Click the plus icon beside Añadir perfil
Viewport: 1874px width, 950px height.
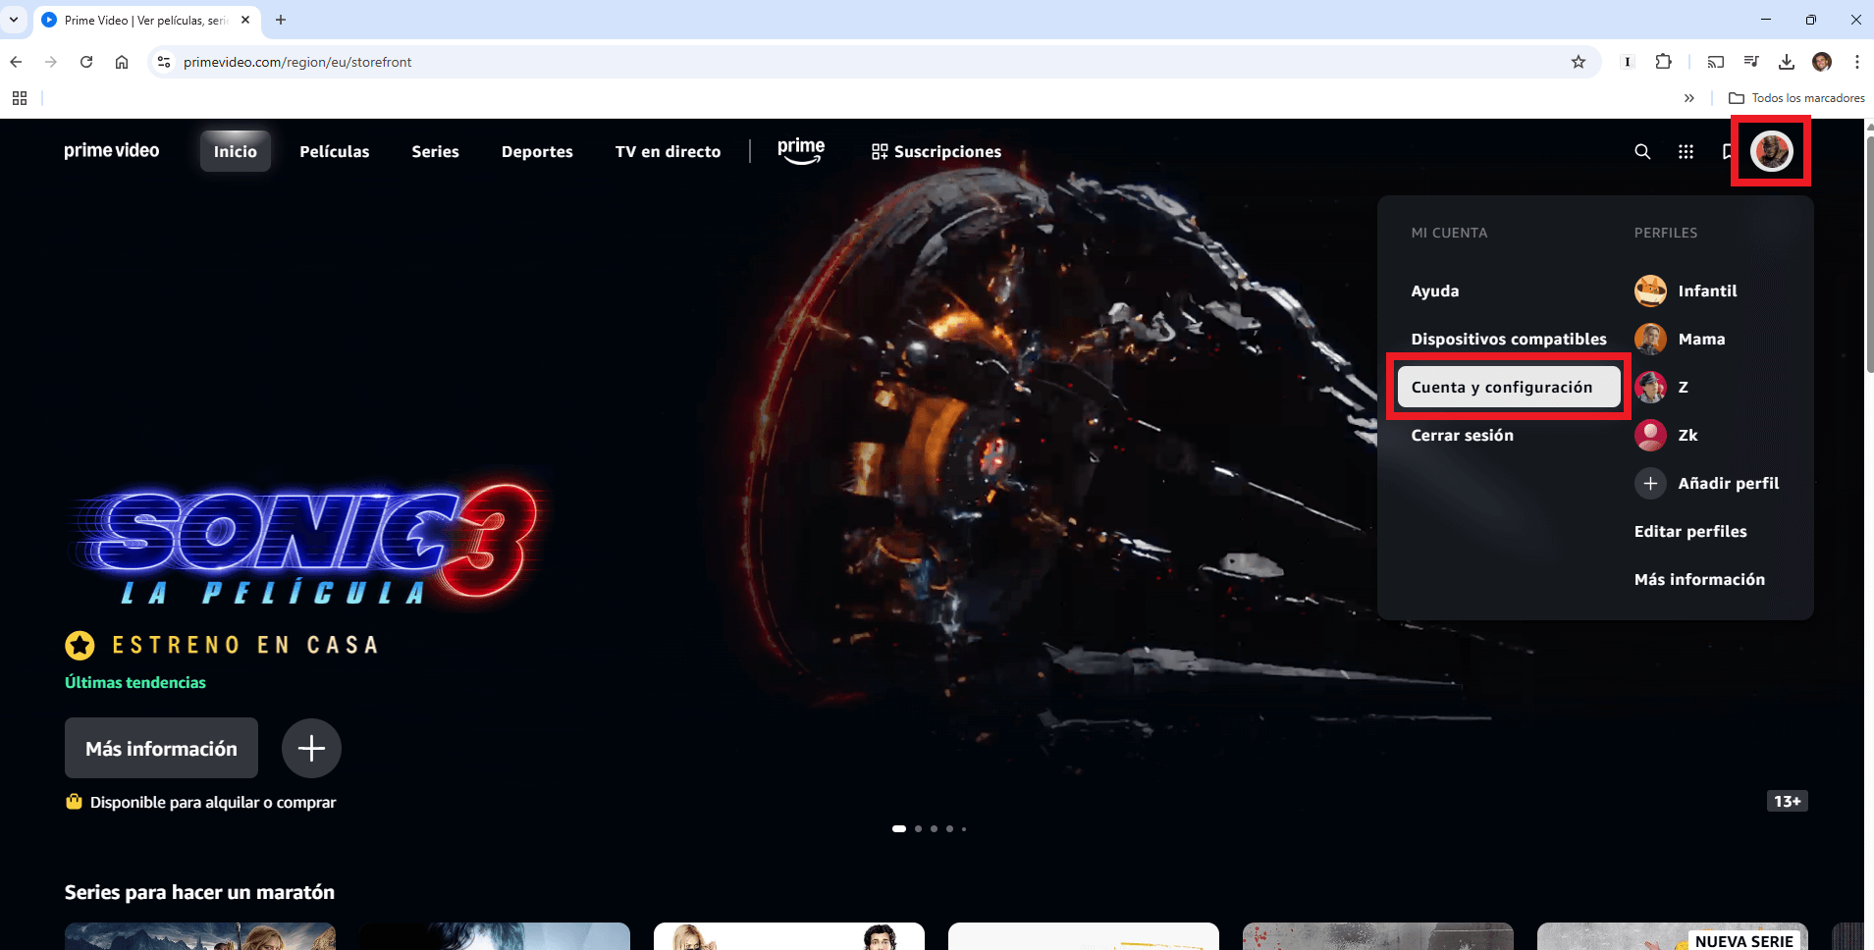click(x=1650, y=483)
